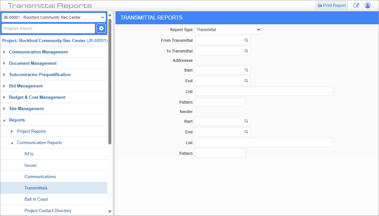379x216 pixels.
Task: Click the edit pencil icon top right
Action: 356,5
